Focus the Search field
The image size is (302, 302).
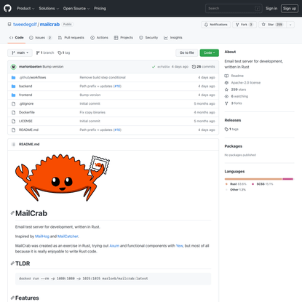(234, 9)
